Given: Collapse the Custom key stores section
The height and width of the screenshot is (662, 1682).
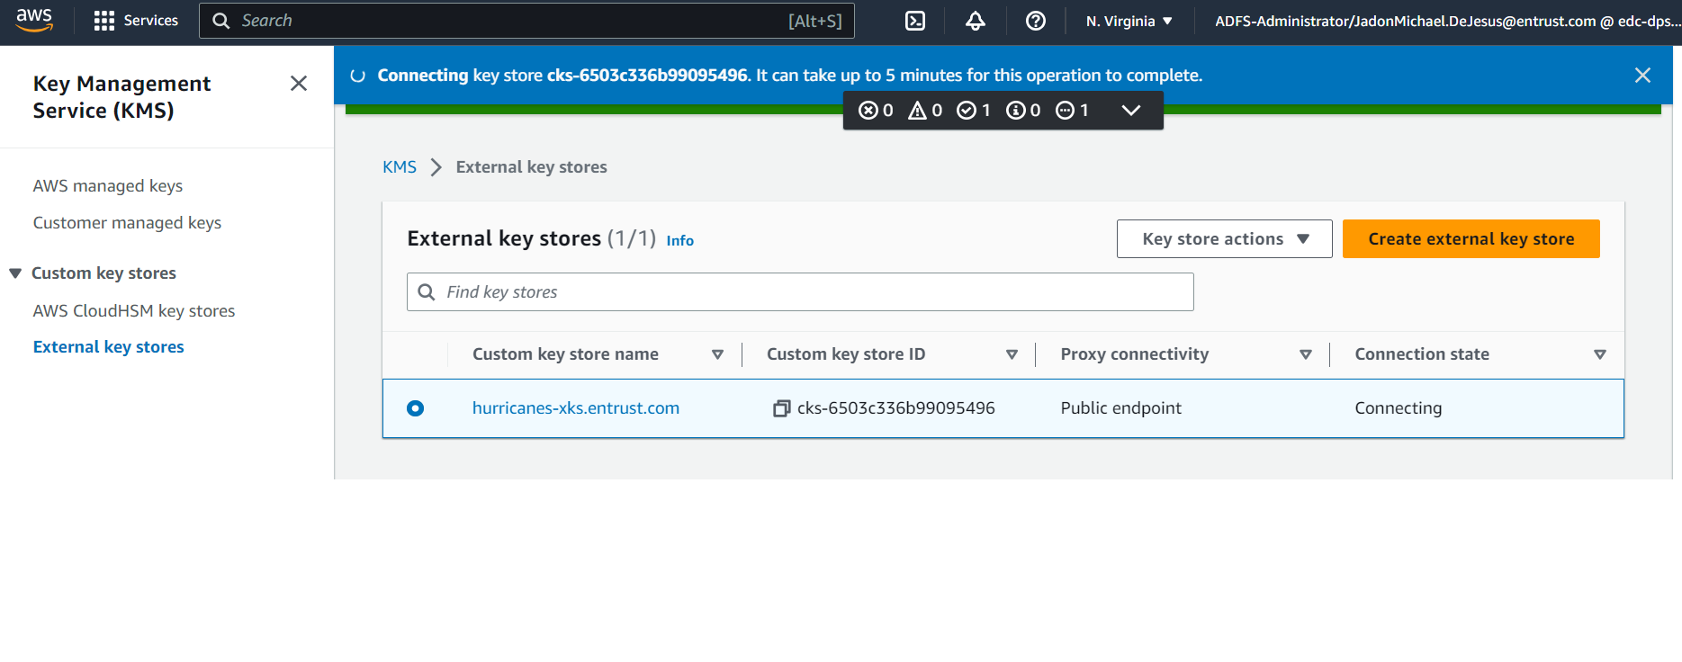Looking at the screenshot, I should pyautogui.click(x=15, y=273).
